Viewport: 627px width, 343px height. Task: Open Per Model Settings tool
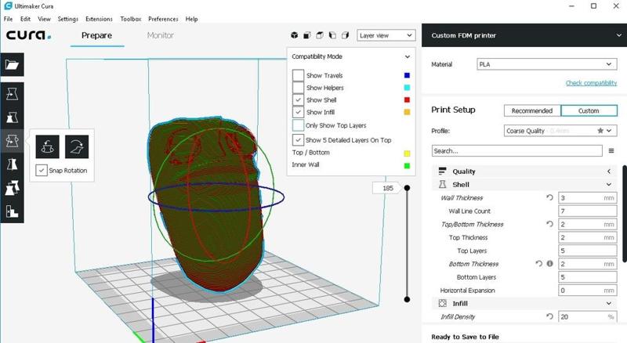(x=12, y=187)
